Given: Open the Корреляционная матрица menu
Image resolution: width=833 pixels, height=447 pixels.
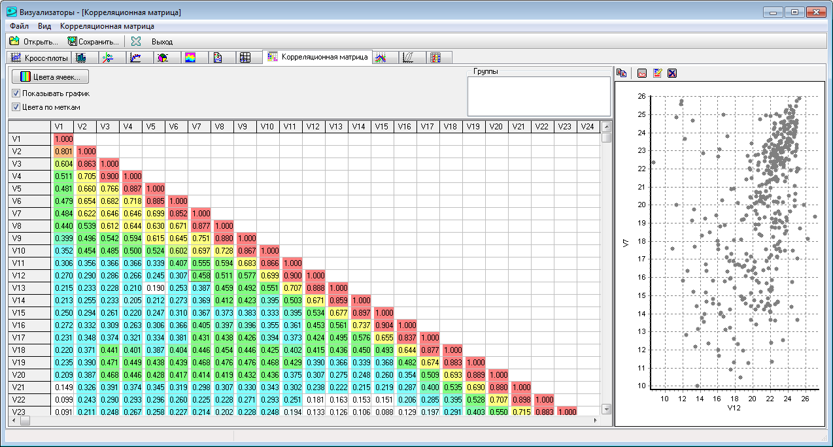Looking at the screenshot, I should [x=107, y=26].
